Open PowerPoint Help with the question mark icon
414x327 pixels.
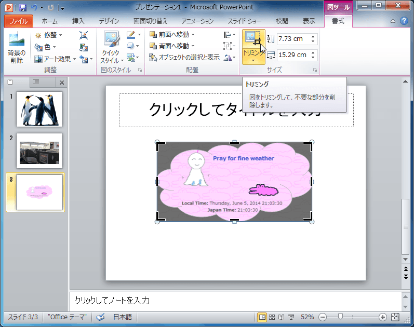click(x=404, y=21)
